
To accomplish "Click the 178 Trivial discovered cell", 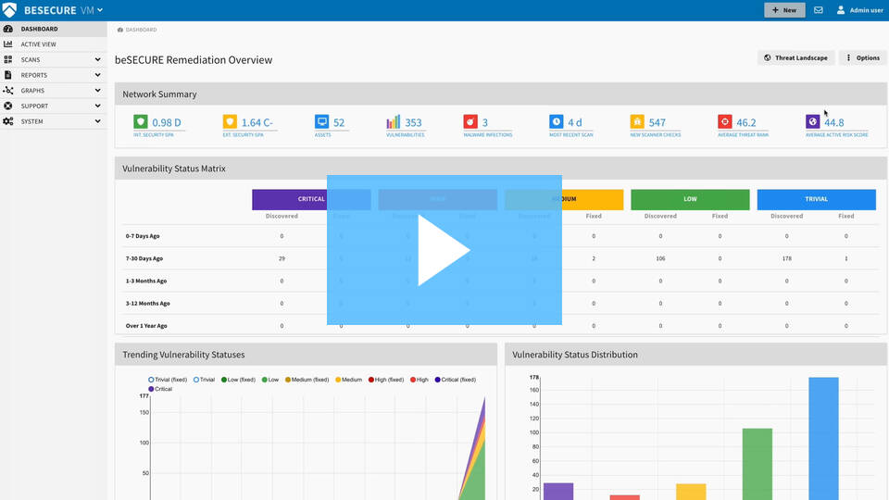I will pos(786,258).
